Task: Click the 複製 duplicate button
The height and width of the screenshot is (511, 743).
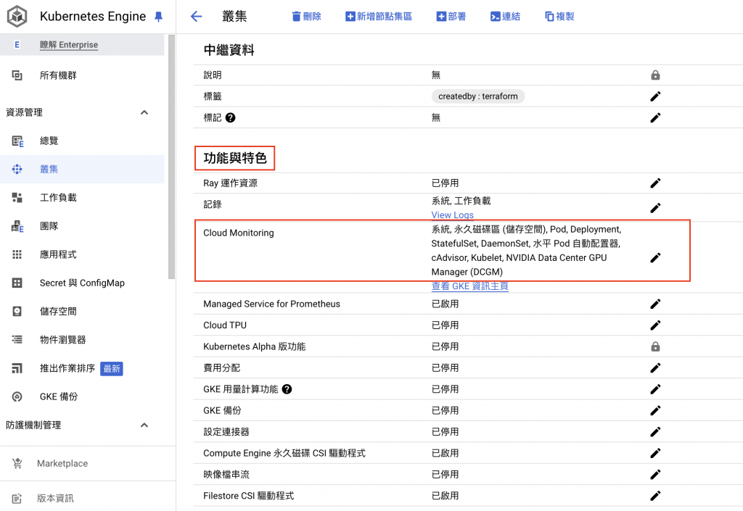Action: pos(559,17)
